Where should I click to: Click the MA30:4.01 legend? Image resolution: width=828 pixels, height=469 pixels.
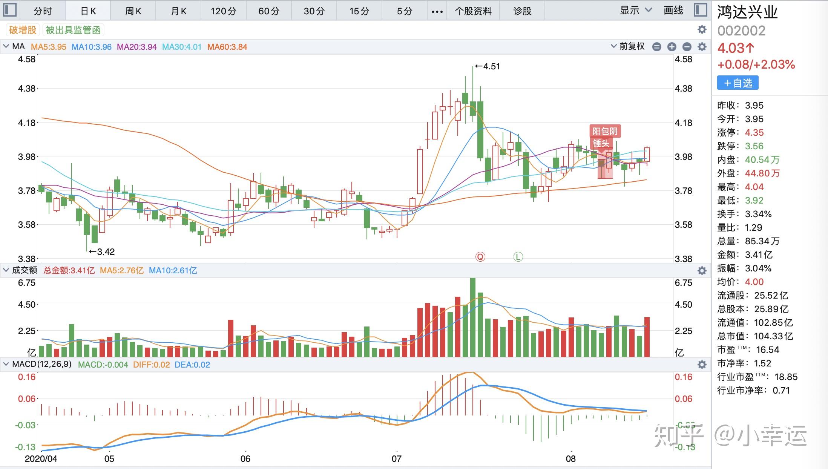click(x=182, y=47)
